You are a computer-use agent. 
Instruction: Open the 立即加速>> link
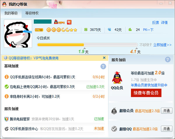pyautogui.click(x=162, y=45)
